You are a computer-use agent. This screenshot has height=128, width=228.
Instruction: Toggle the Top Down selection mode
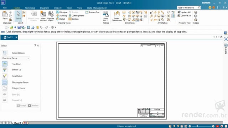tap(5, 64)
